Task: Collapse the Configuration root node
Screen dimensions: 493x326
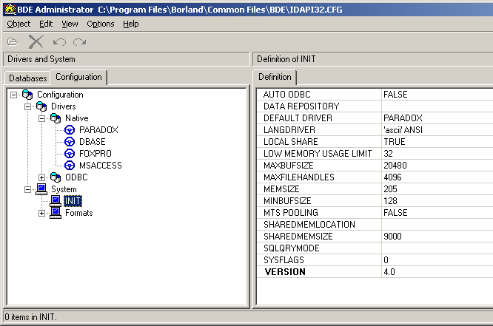Action: tap(13, 95)
